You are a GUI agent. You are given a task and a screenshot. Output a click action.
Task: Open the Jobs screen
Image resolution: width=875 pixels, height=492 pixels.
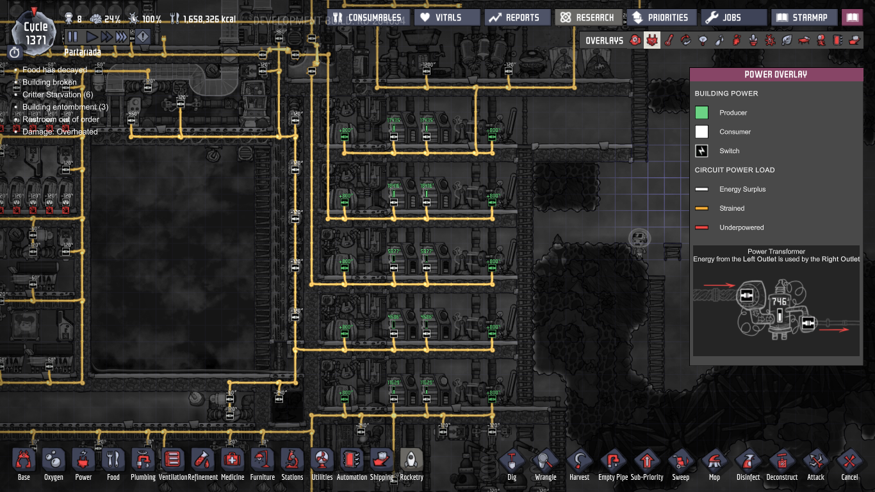pyautogui.click(x=733, y=17)
